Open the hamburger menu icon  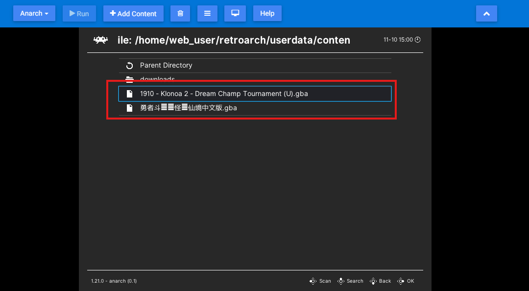tap(207, 14)
